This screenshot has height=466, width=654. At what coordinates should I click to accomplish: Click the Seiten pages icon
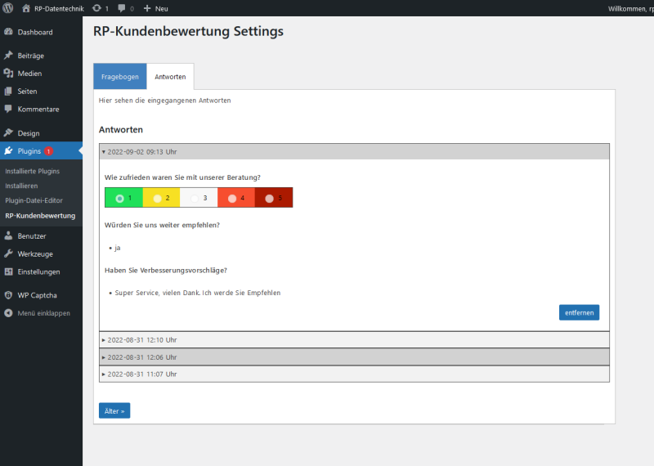pyautogui.click(x=8, y=92)
